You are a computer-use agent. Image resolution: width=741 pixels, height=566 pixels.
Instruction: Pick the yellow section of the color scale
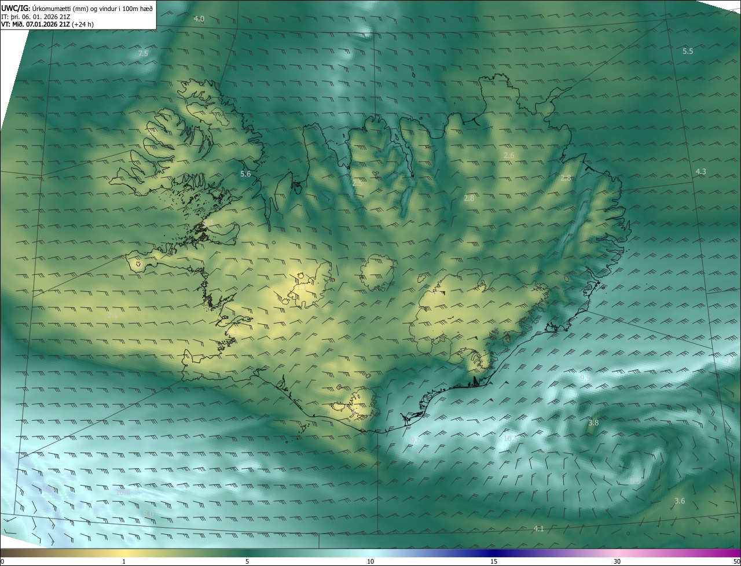pos(124,553)
